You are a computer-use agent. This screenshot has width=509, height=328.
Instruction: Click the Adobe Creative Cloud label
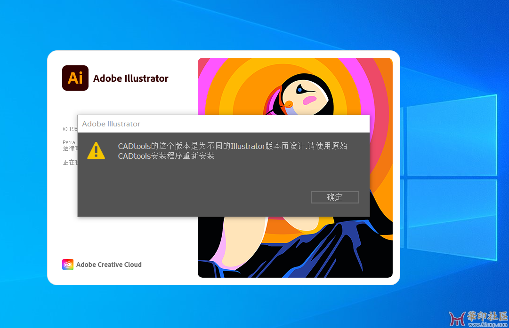[109, 265]
